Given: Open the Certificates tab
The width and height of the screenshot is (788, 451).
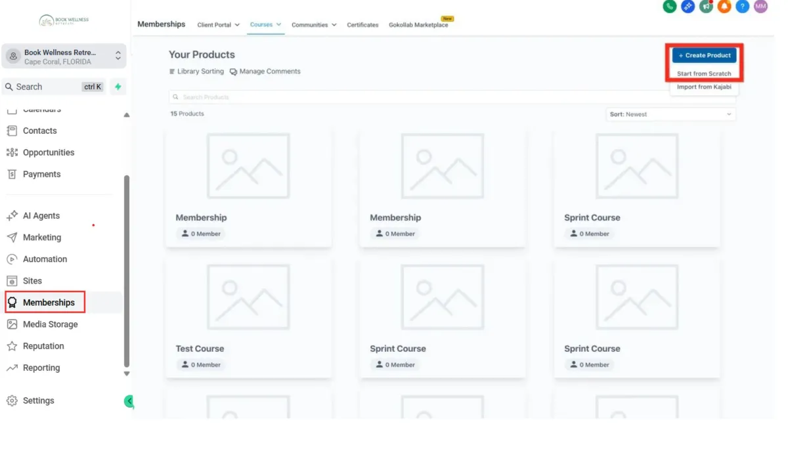Looking at the screenshot, I should [362, 25].
